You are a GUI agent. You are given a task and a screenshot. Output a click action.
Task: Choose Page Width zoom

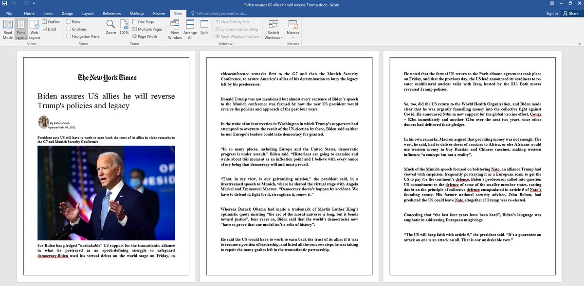pyautogui.click(x=144, y=36)
